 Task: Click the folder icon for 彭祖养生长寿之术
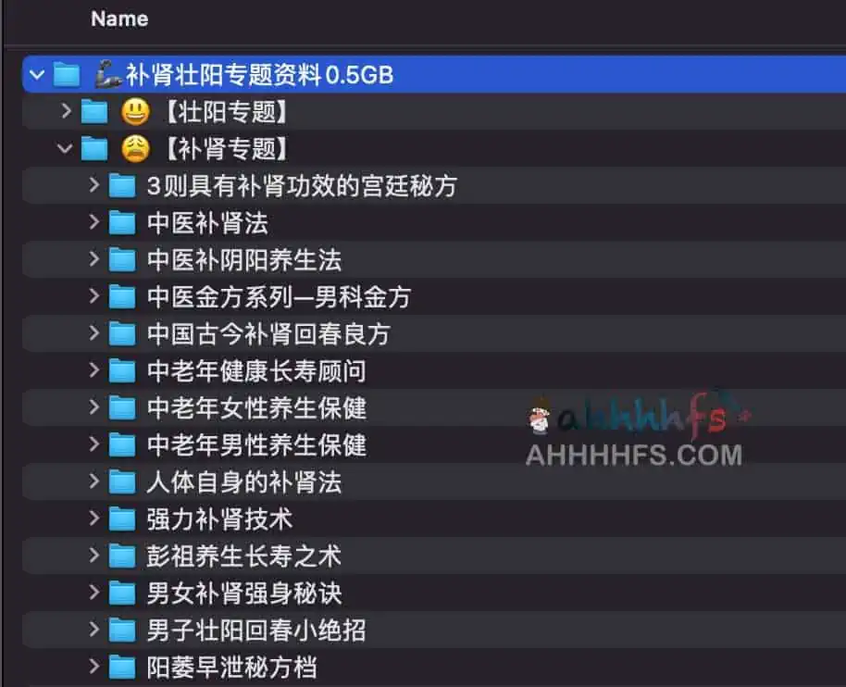(x=122, y=556)
